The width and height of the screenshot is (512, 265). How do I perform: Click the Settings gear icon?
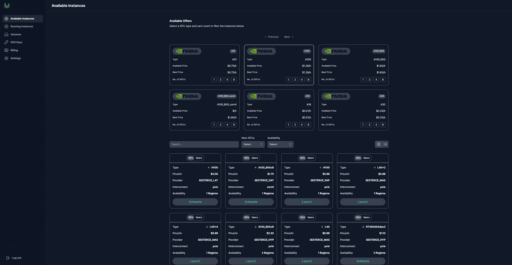coord(6,58)
